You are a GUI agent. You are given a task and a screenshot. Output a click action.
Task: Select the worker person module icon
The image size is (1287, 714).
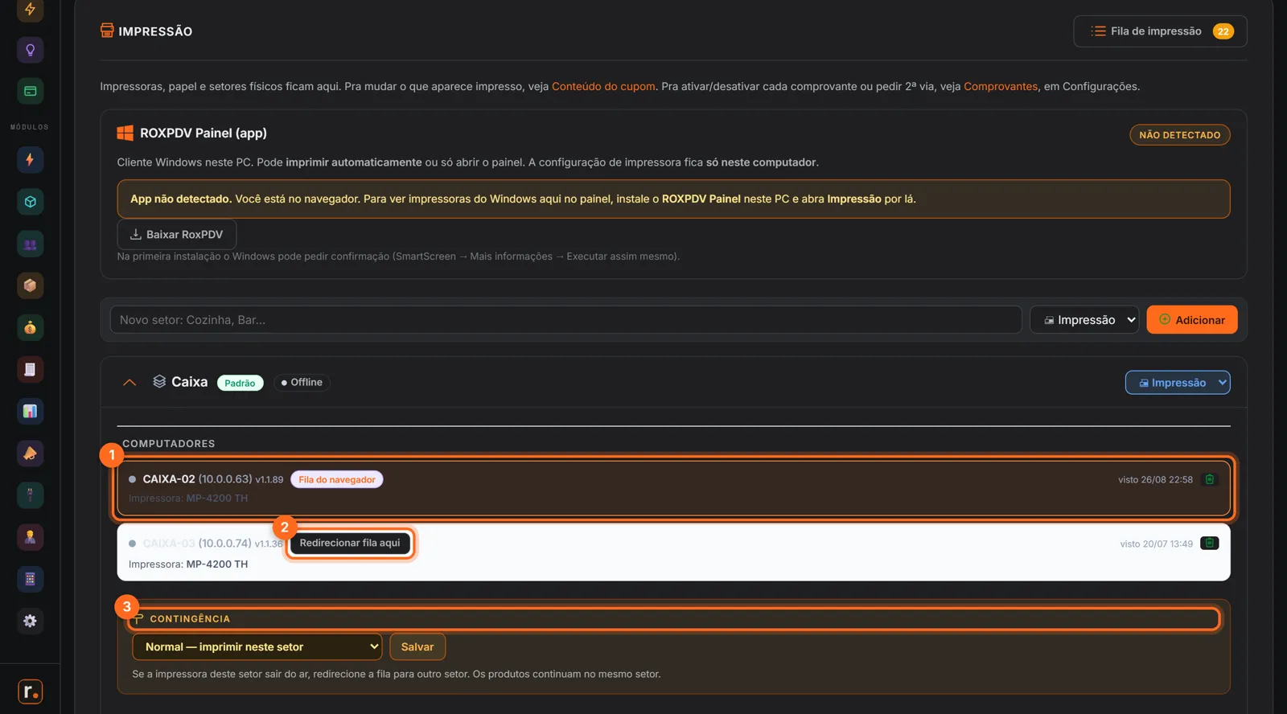(30, 537)
